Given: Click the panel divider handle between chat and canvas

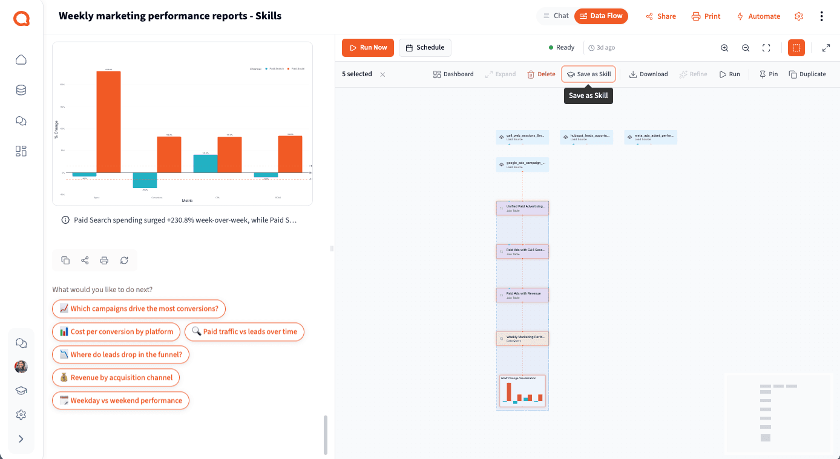Looking at the screenshot, I should [332, 249].
